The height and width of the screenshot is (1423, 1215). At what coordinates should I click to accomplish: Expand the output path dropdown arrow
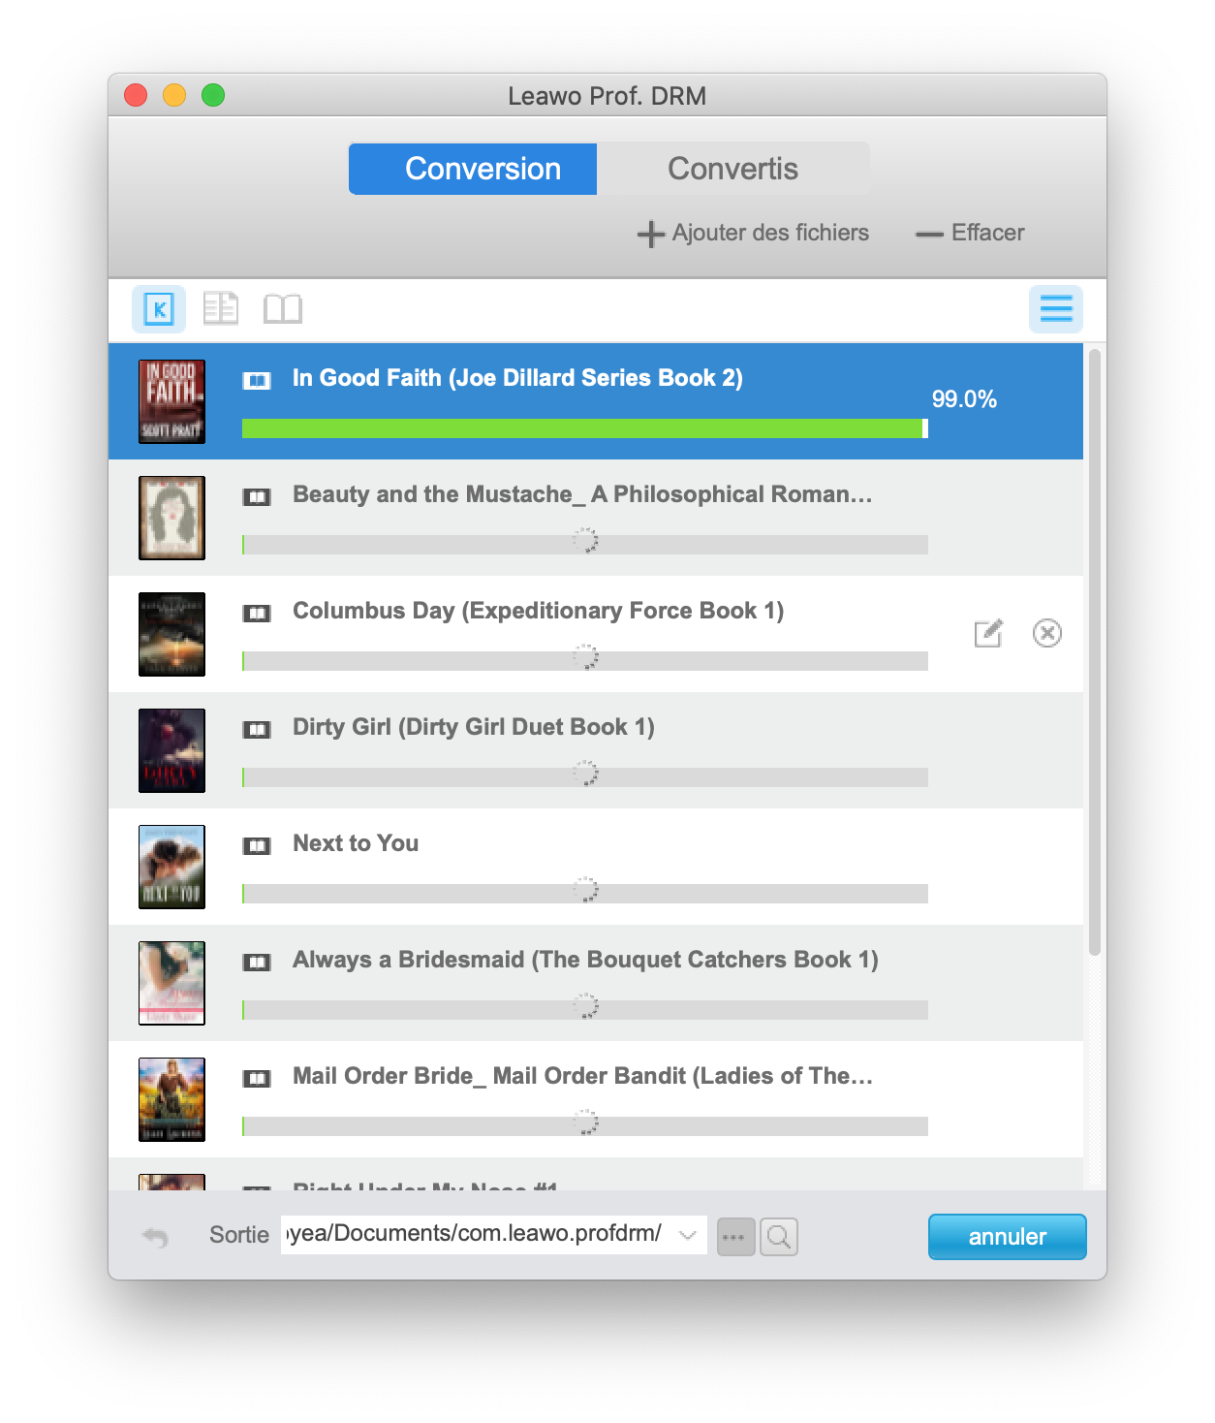click(x=688, y=1235)
